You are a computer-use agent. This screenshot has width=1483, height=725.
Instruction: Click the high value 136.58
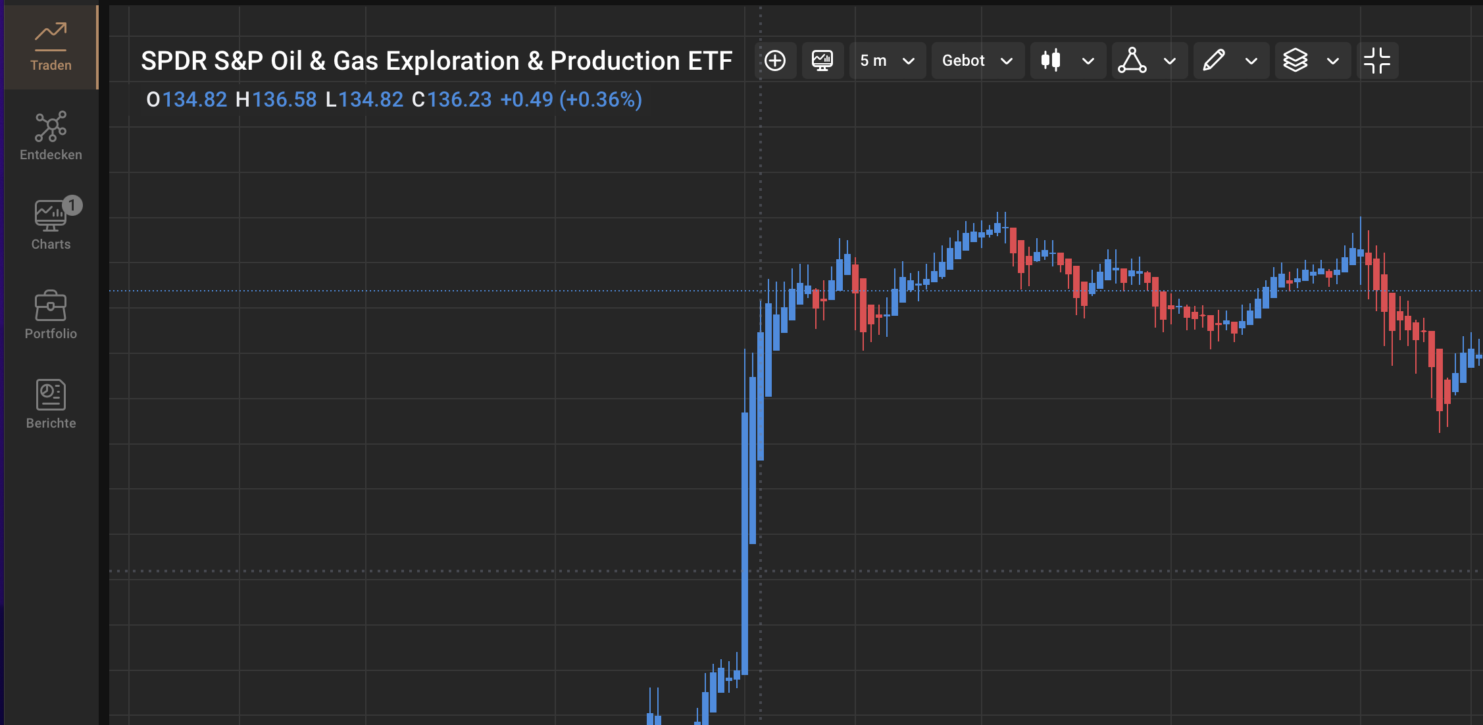pyautogui.click(x=284, y=99)
